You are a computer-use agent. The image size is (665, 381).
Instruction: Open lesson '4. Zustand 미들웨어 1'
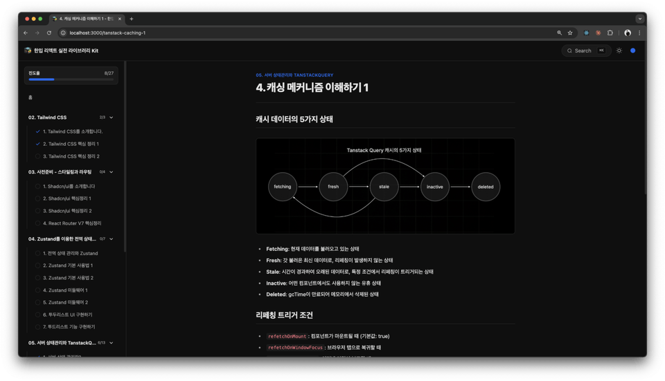pyautogui.click(x=65, y=290)
